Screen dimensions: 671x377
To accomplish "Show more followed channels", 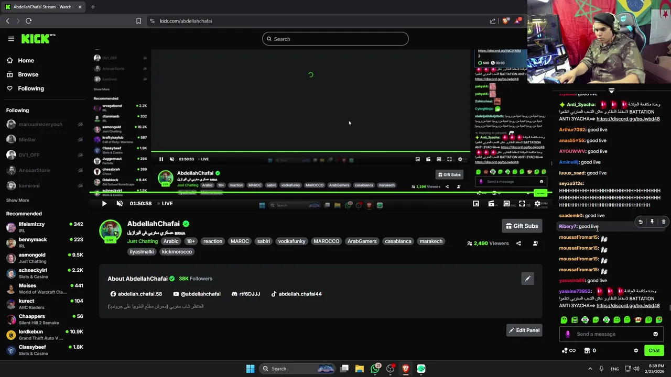I will [x=17, y=200].
